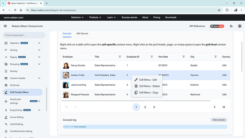Open a new browser tab
Image resolution: width=245 pixels, height=138 pixels.
47,3
